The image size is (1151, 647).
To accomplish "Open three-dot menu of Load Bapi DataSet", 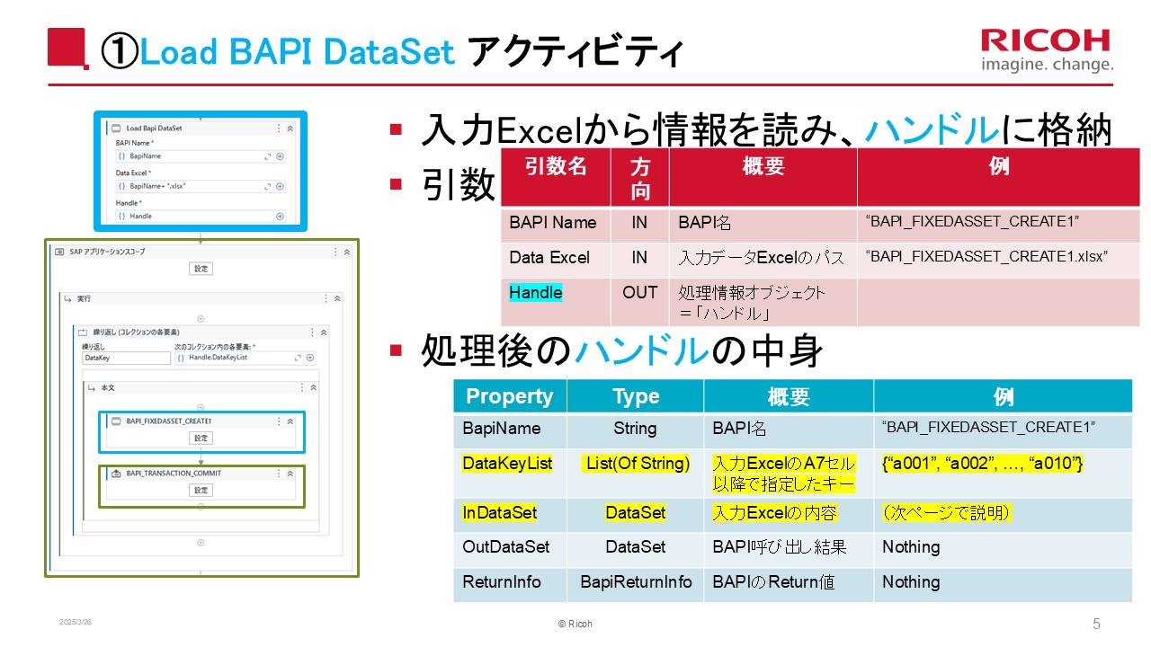I will coord(279,129).
